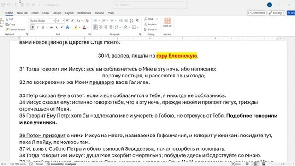Switch to Print Layout view in status bar
The width and height of the screenshot is (295, 166).
pyautogui.click(x=255, y=164)
